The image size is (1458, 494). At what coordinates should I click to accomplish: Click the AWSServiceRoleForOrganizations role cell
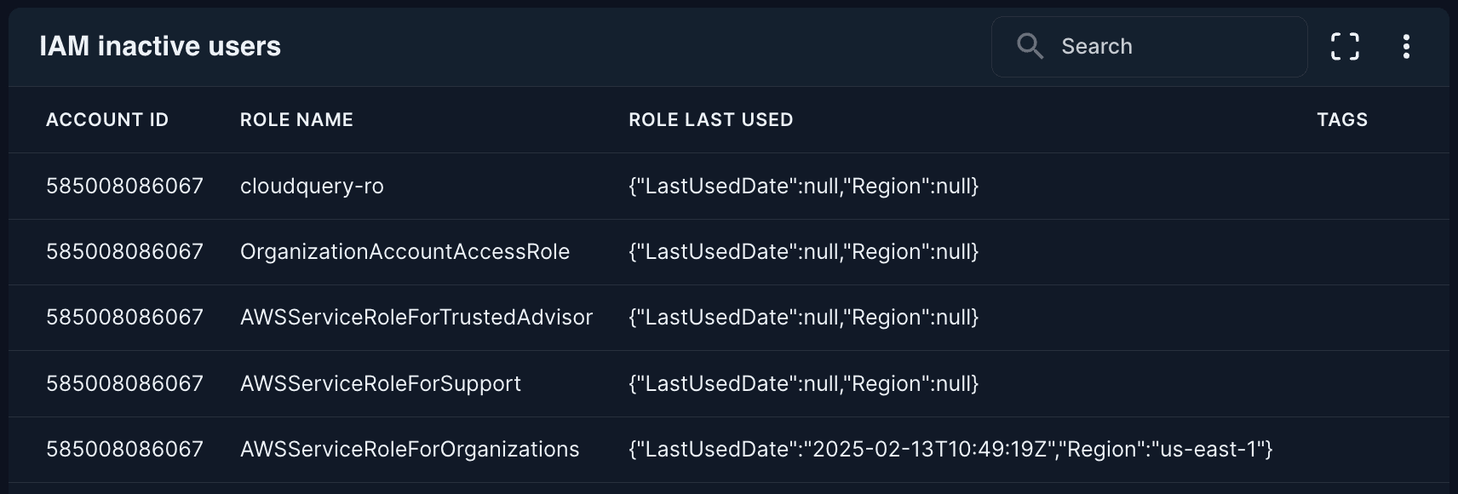pos(410,450)
